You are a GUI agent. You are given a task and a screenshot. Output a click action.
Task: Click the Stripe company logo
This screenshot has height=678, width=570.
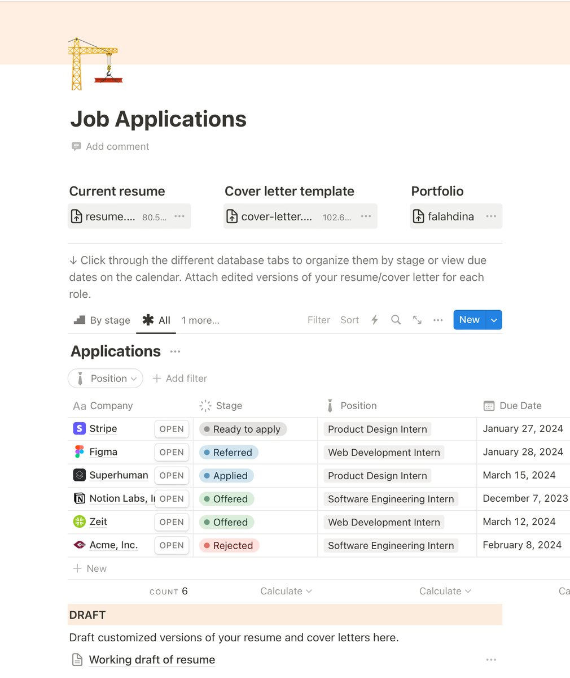(79, 428)
